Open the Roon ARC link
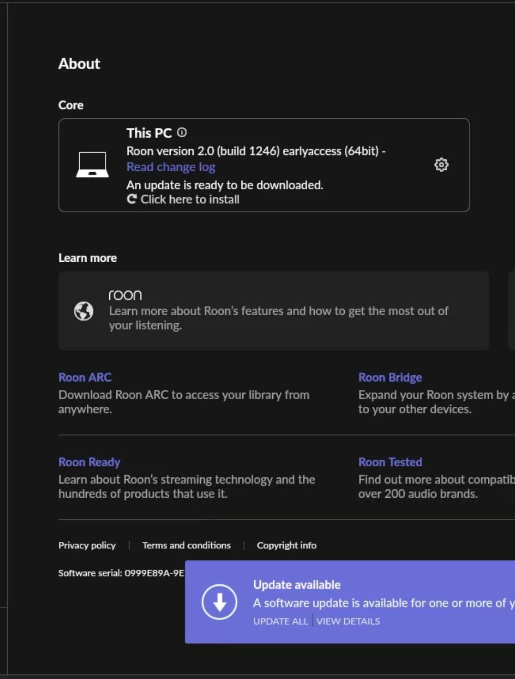Viewport: 515px width, 679px height. click(85, 378)
